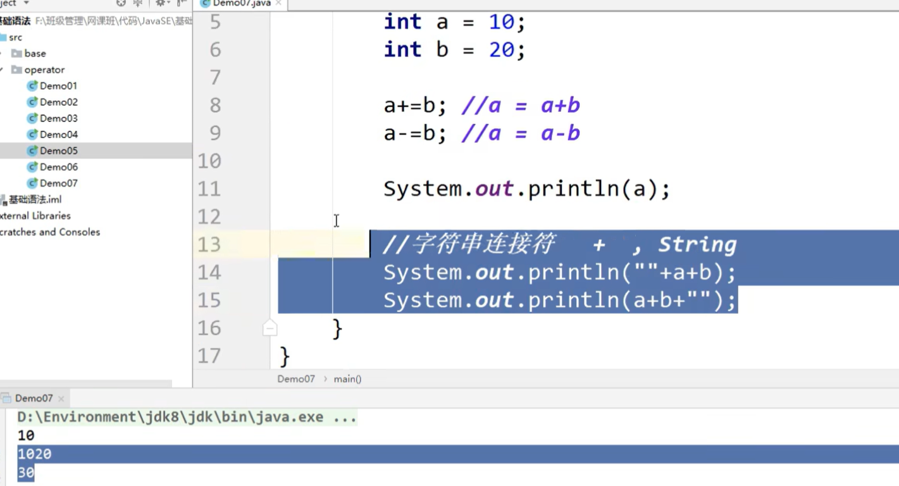Select the Demo07 tab in Run panel
The width and height of the screenshot is (899, 486).
[x=34, y=398]
